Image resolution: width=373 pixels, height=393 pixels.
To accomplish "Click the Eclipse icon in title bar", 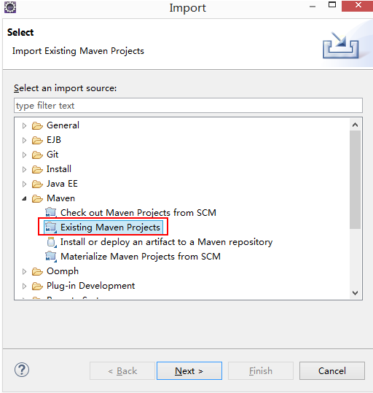I will coord(10,7).
